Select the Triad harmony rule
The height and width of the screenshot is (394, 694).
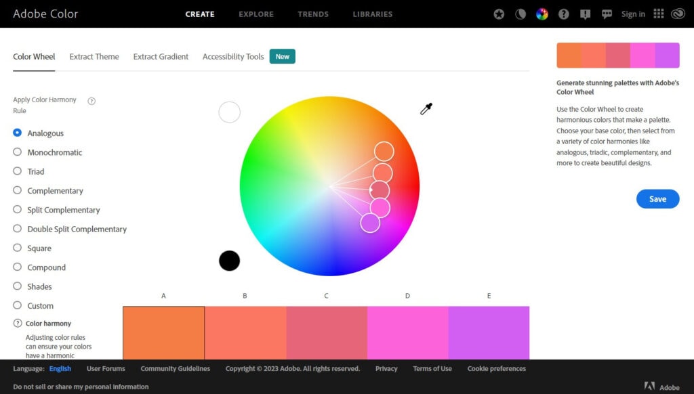click(x=18, y=171)
